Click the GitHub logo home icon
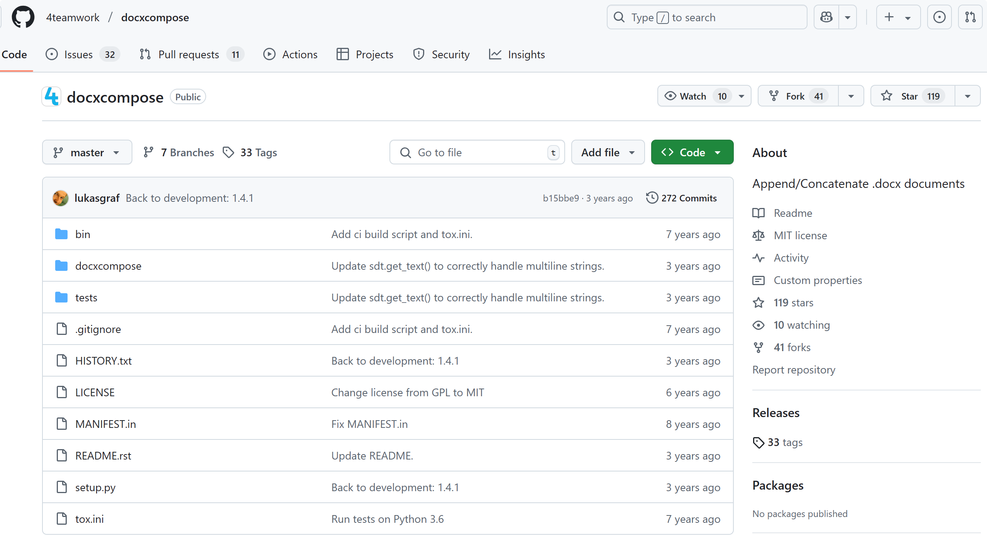987x539 pixels. (x=23, y=17)
